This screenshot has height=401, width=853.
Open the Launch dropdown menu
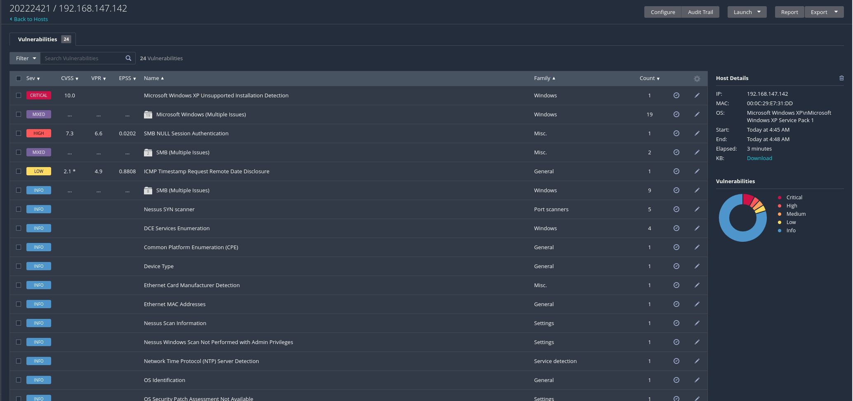(x=747, y=12)
